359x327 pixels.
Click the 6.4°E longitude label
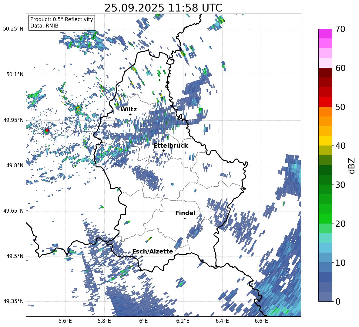pyautogui.click(x=222, y=321)
